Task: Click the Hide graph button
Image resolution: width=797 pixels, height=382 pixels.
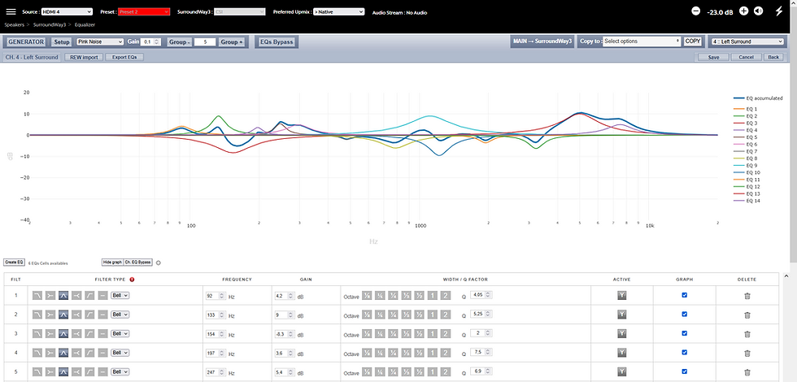Action: tap(112, 262)
